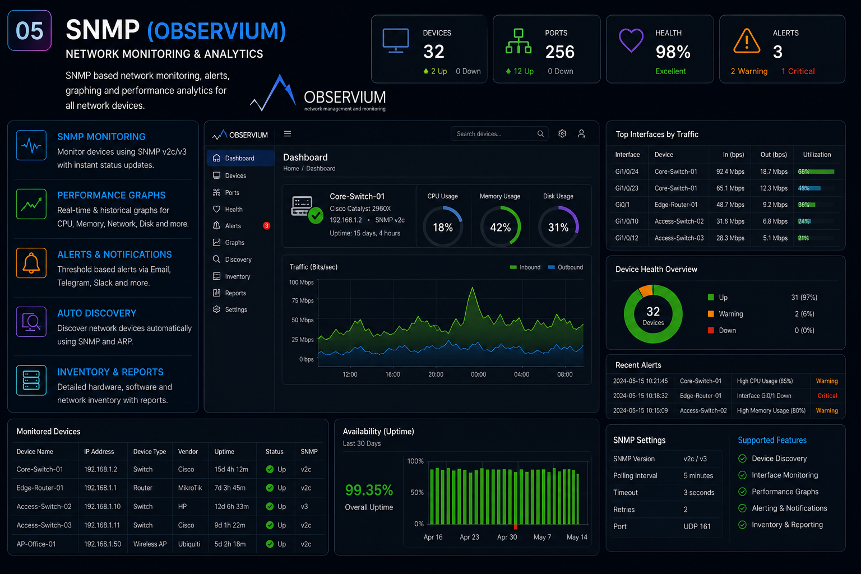Open the user profile icon in the header
This screenshot has height=574, width=861.
581,134
